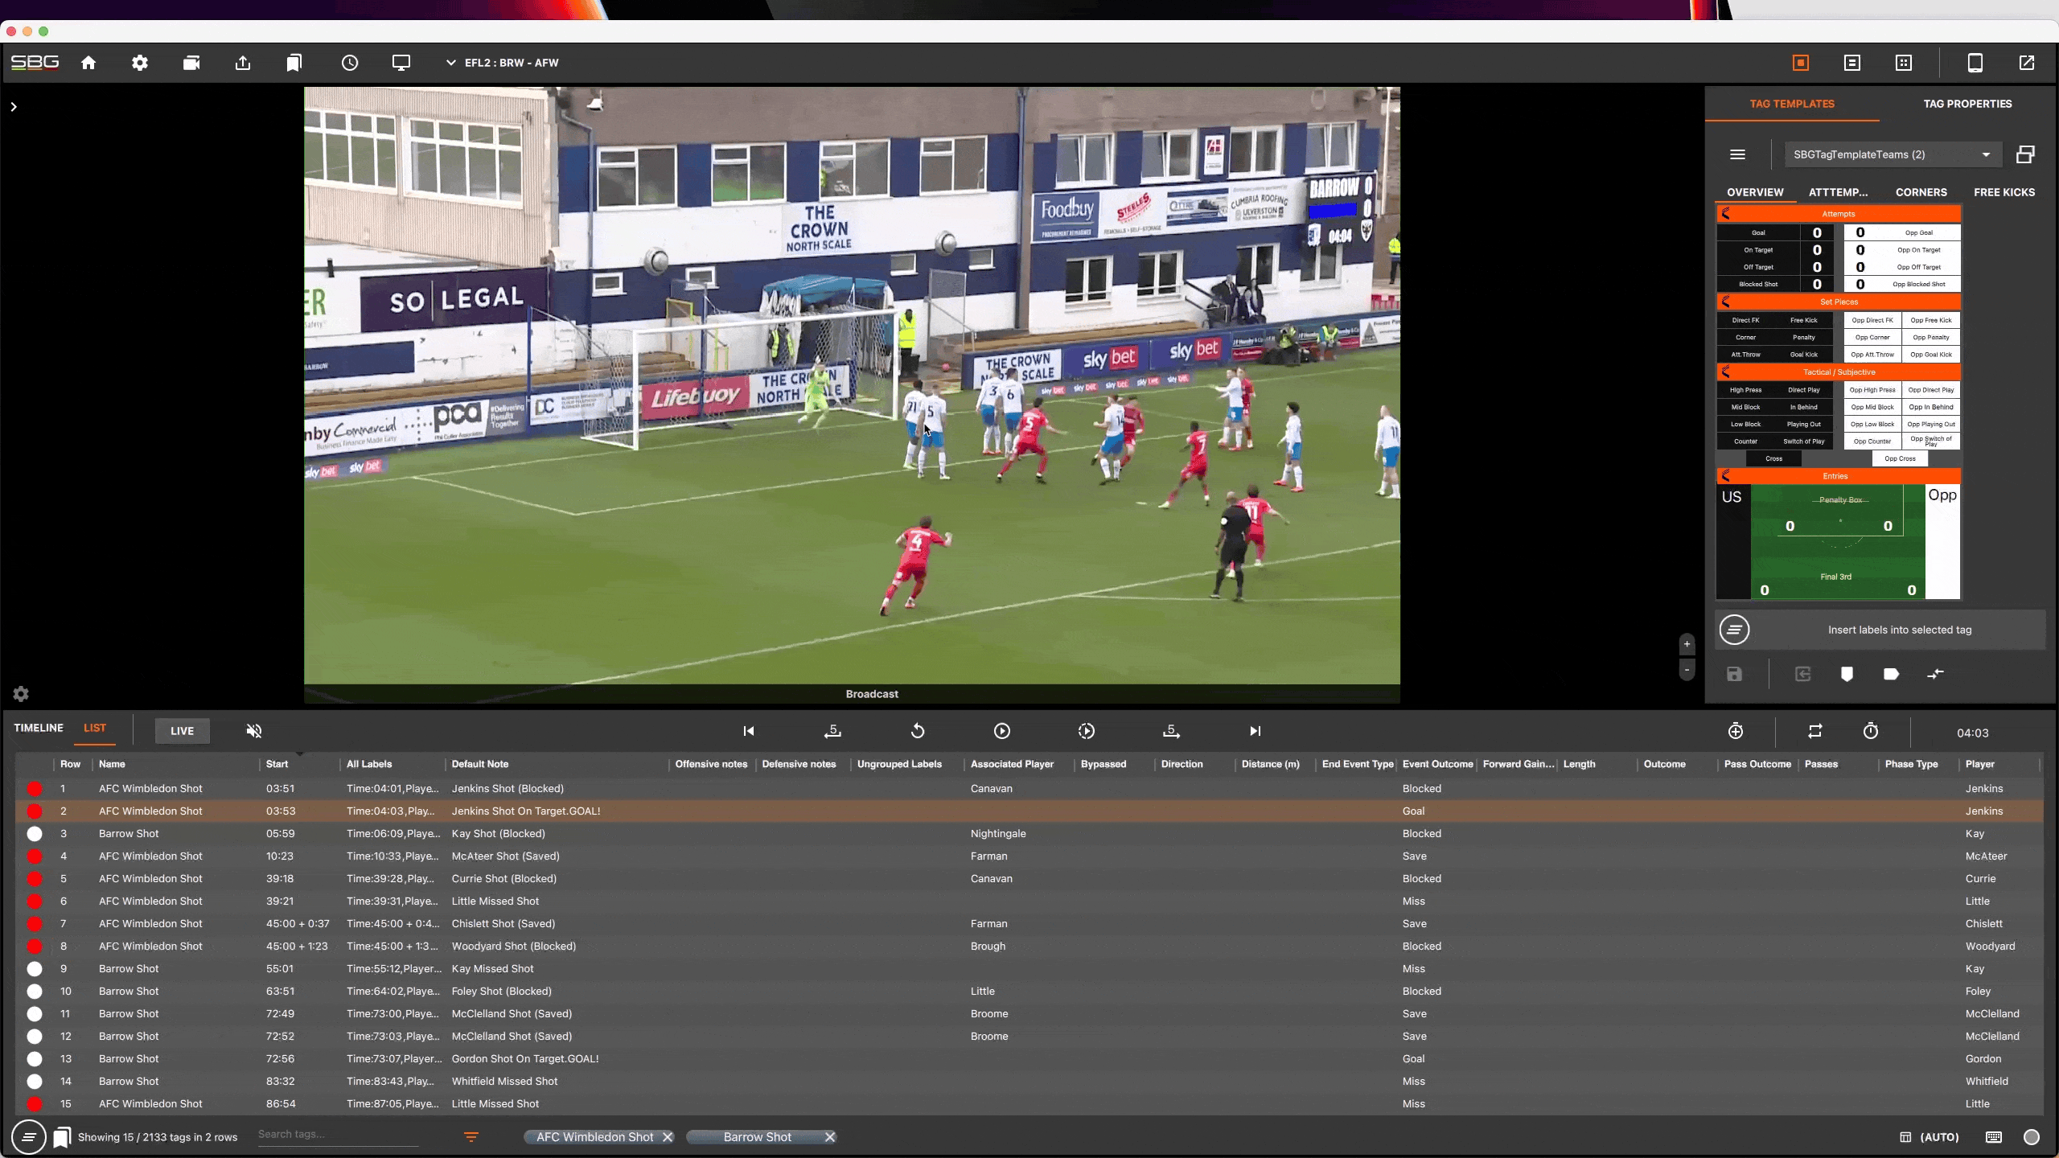Viewport: 2059px width, 1158px height.
Task: Click the slow-motion play control
Action: click(x=1086, y=731)
